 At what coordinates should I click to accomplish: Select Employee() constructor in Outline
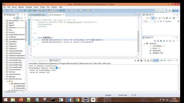coord(156,51)
